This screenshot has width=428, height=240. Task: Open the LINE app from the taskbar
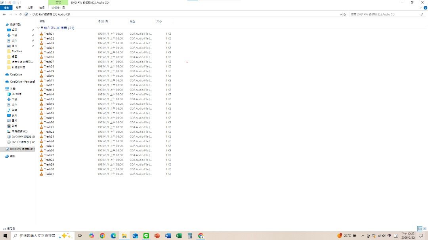(x=146, y=236)
